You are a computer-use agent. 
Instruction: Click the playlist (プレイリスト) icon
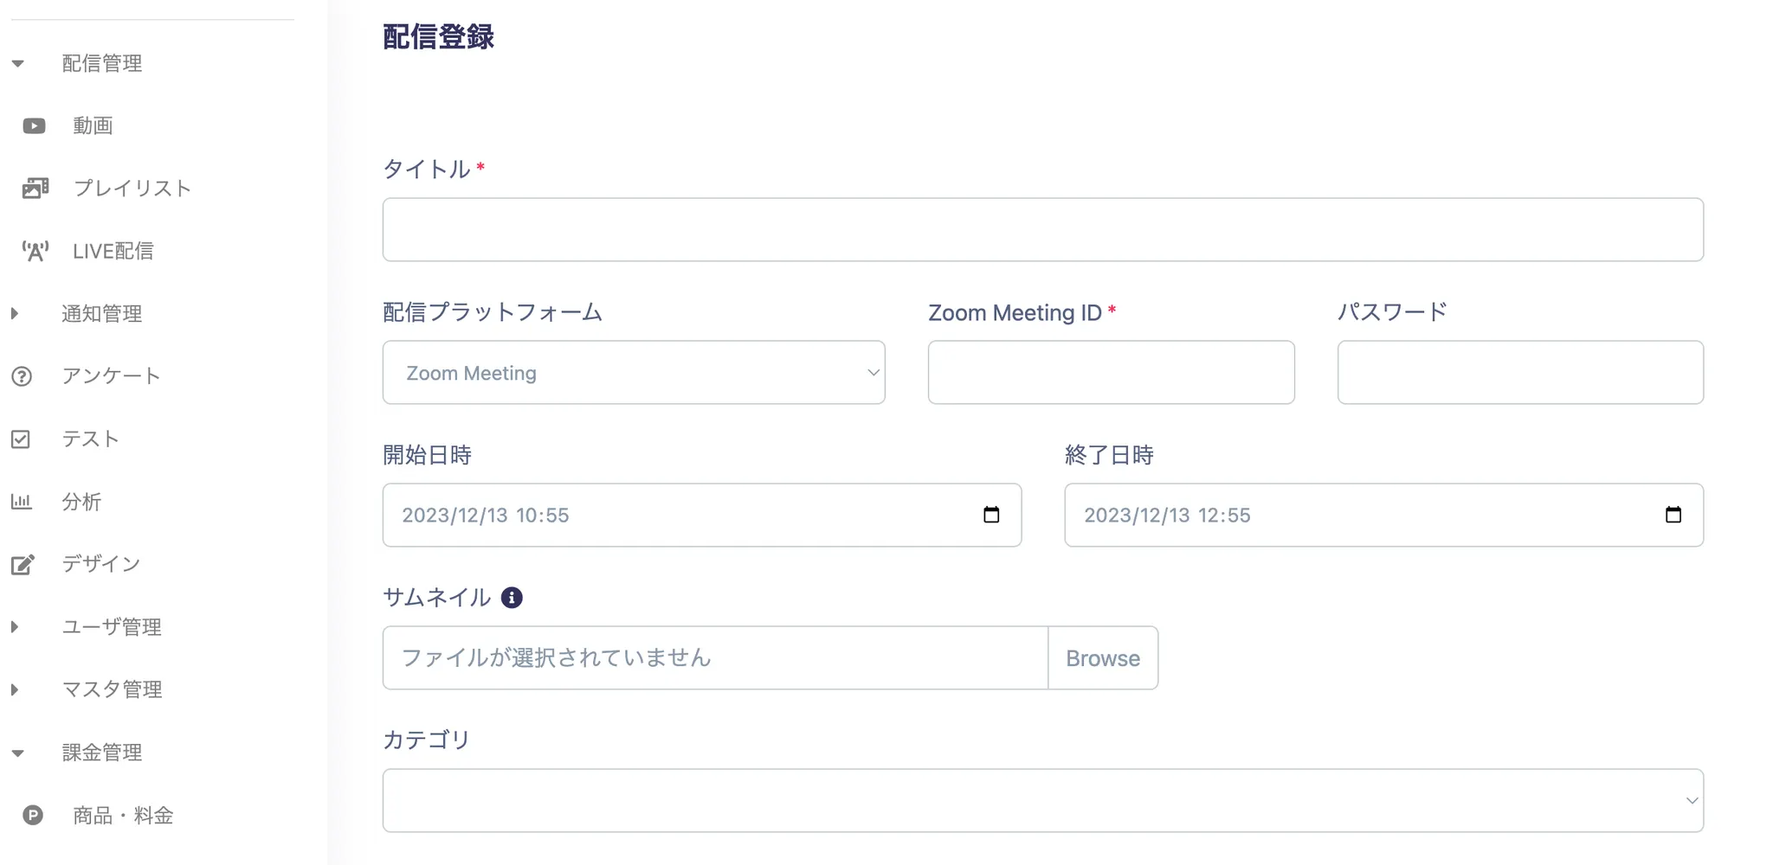(x=35, y=188)
